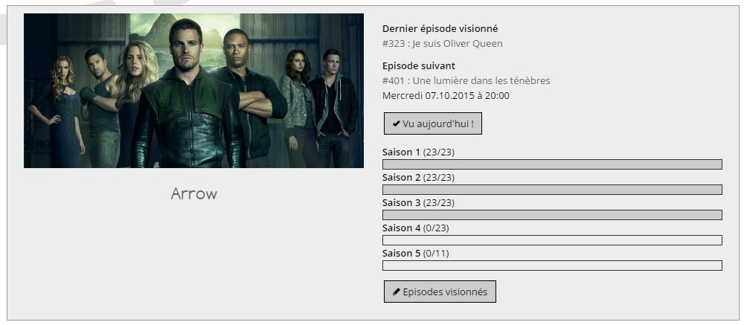This screenshot has width=744, height=325.
Task: Click the Saison 3 progress bar
Action: click(x=552, y=214)
